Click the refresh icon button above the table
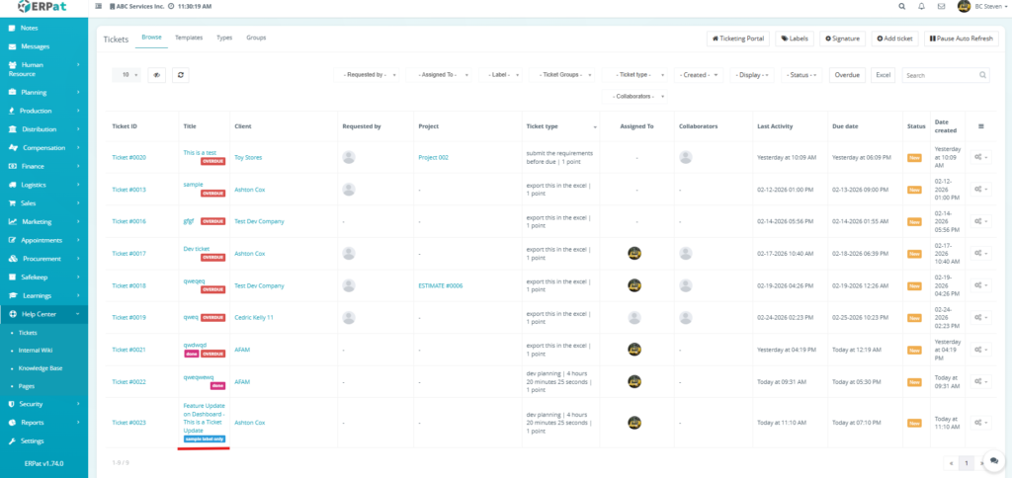1012x478 pixels. pyautogui.click(x=180, y=75)
